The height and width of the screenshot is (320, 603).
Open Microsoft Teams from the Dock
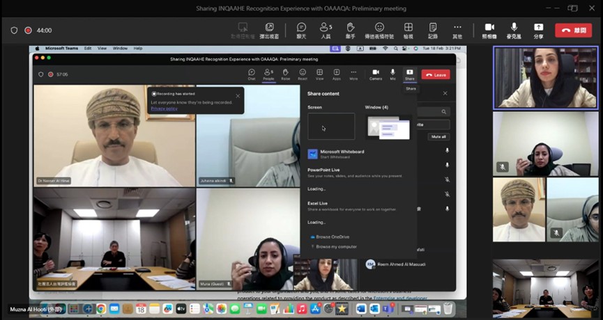coord(388,308)
